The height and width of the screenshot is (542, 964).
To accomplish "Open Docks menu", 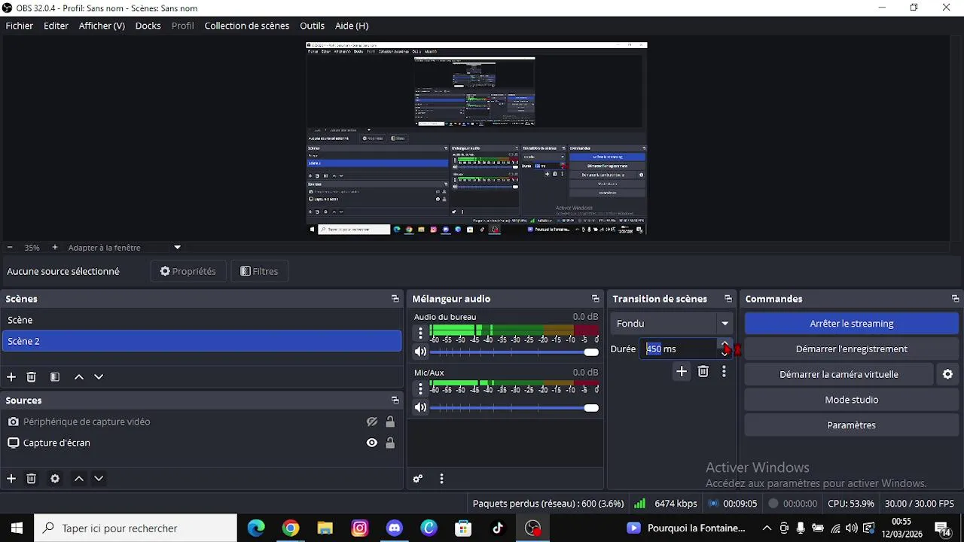I will pyautogui.click(x=148, y=26).
